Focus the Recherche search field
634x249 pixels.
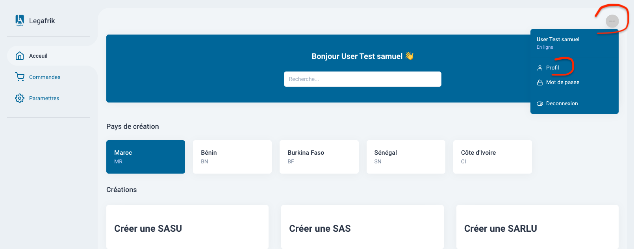(362, 79)
